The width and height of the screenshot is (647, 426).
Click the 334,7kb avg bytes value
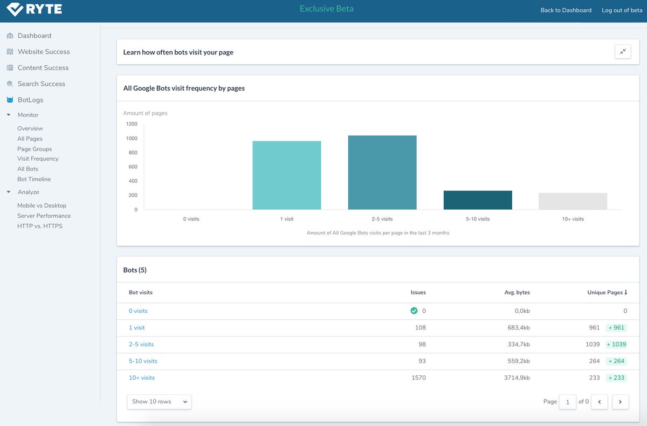(x=519, y=344)
